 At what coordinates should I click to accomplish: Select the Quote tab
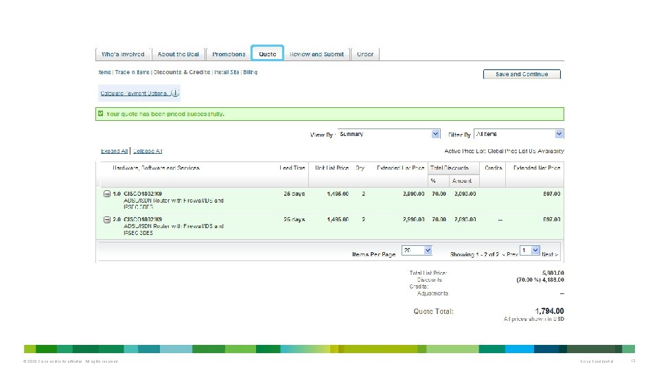267,54
